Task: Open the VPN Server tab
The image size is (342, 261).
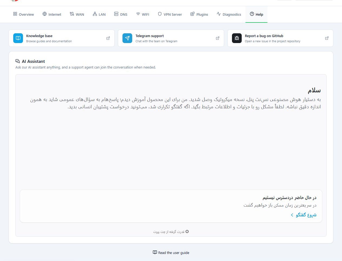Action: point(170,14)
